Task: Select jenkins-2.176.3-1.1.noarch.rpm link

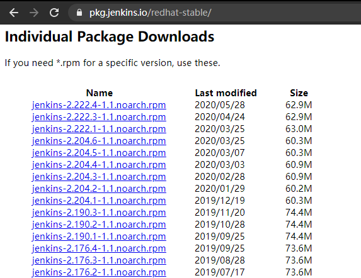Action: click(99, 260)
